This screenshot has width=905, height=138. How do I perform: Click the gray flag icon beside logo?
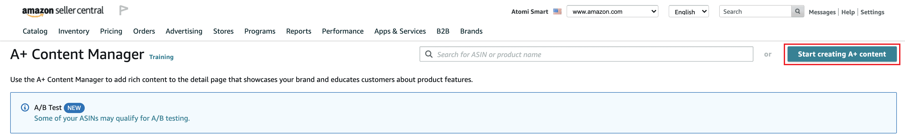[123, 10]
